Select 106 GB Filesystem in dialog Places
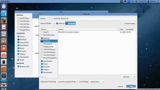Viewport: 160px width, 90px height. pyautogui.click(x=49, y=49)
